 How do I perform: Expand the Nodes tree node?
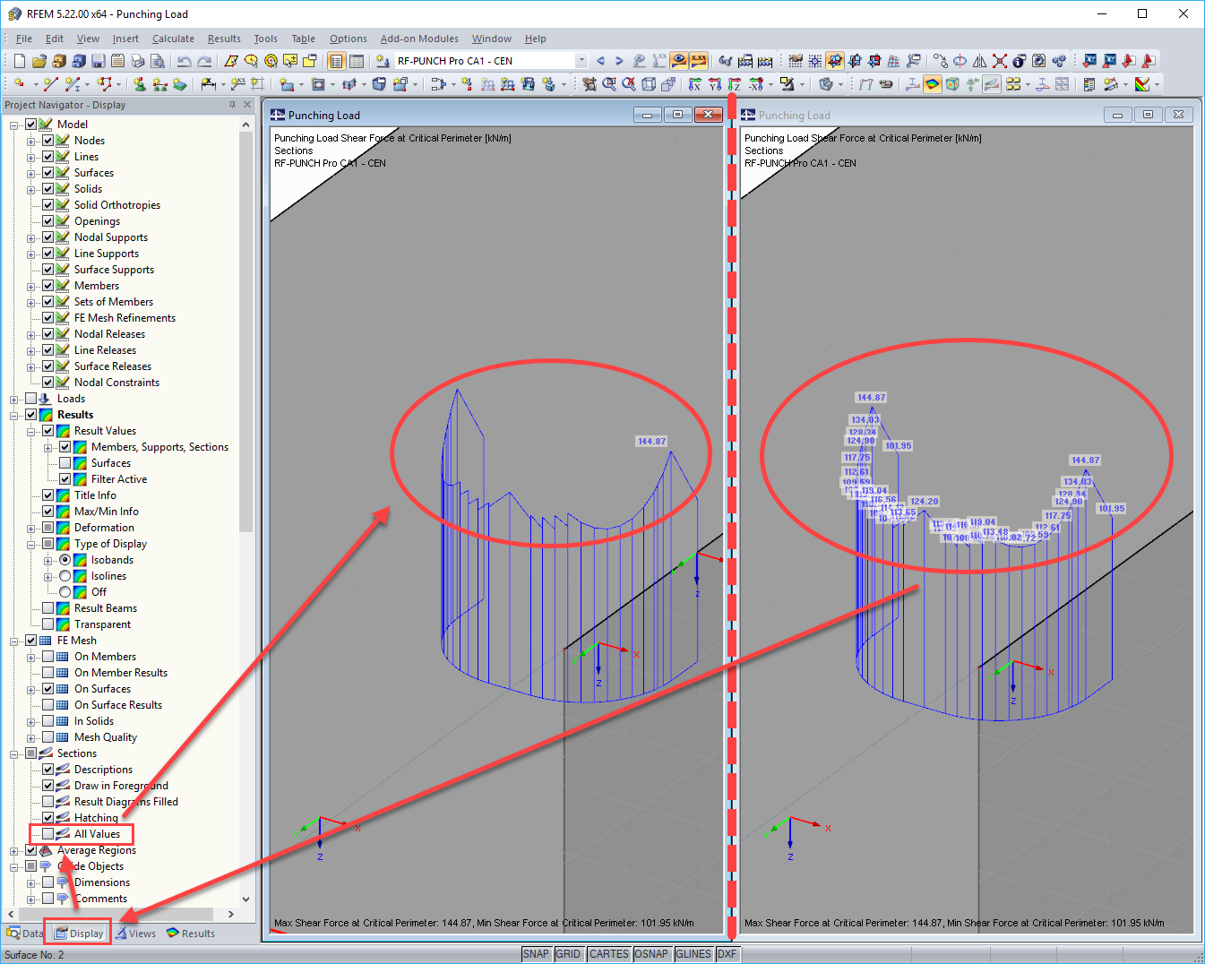click(31, 141)
